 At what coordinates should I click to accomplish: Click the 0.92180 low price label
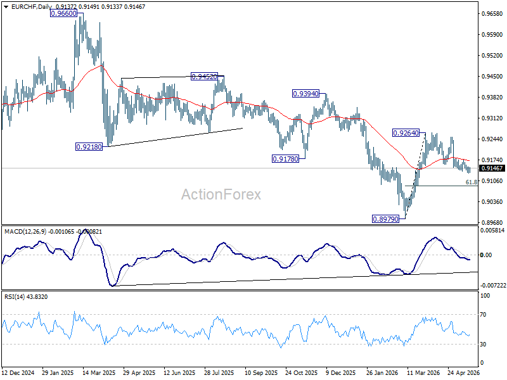pos(89,147)
